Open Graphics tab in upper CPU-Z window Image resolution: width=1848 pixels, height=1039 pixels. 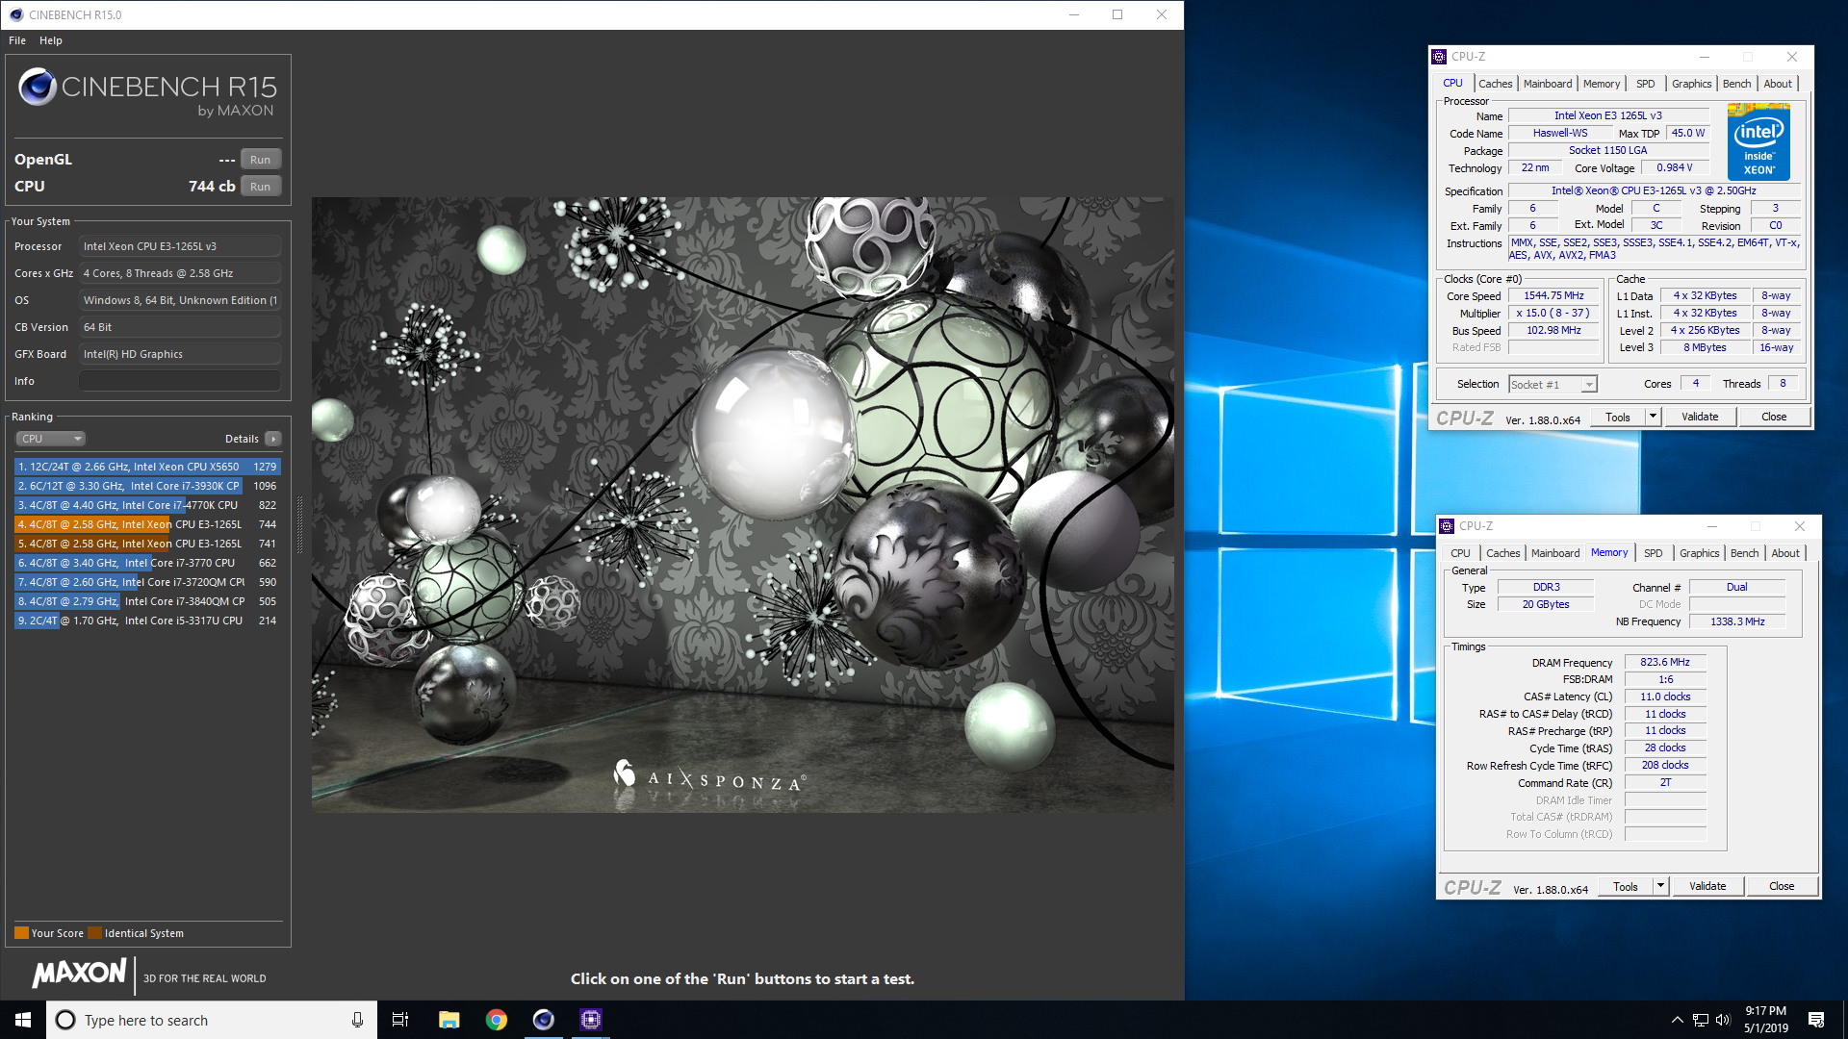click(x=1691, y=84)
